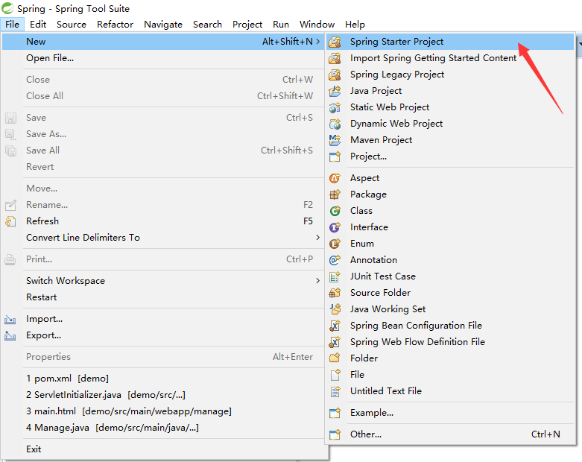Open the Source menu
The image size is (582, 462).
point(72,25)
